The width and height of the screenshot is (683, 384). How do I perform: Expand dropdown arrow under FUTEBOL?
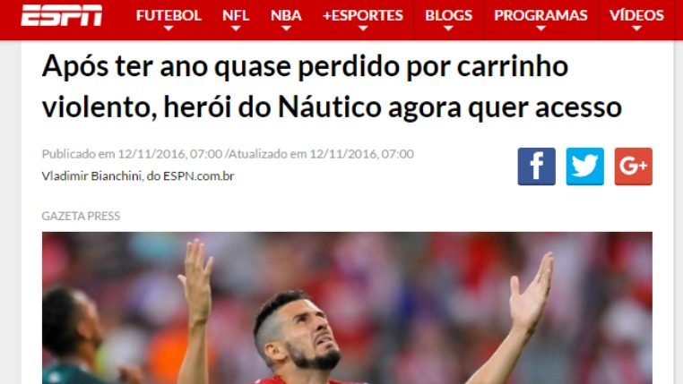(169, 29)
